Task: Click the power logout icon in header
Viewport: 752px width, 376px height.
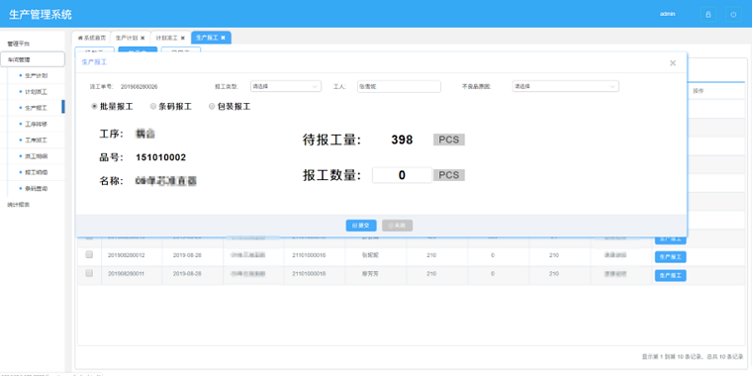Action: coord(733,15)
